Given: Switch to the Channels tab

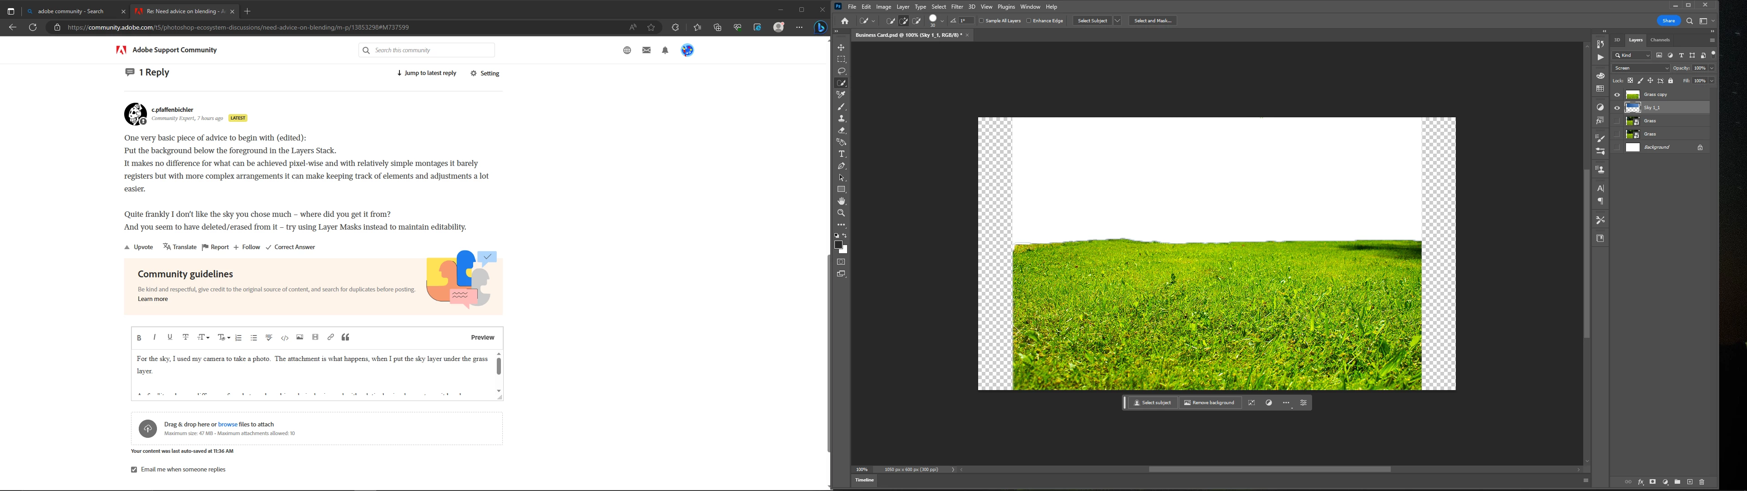Looking at the screenshot, I should pyautogui.click(x=1660, y=40).
